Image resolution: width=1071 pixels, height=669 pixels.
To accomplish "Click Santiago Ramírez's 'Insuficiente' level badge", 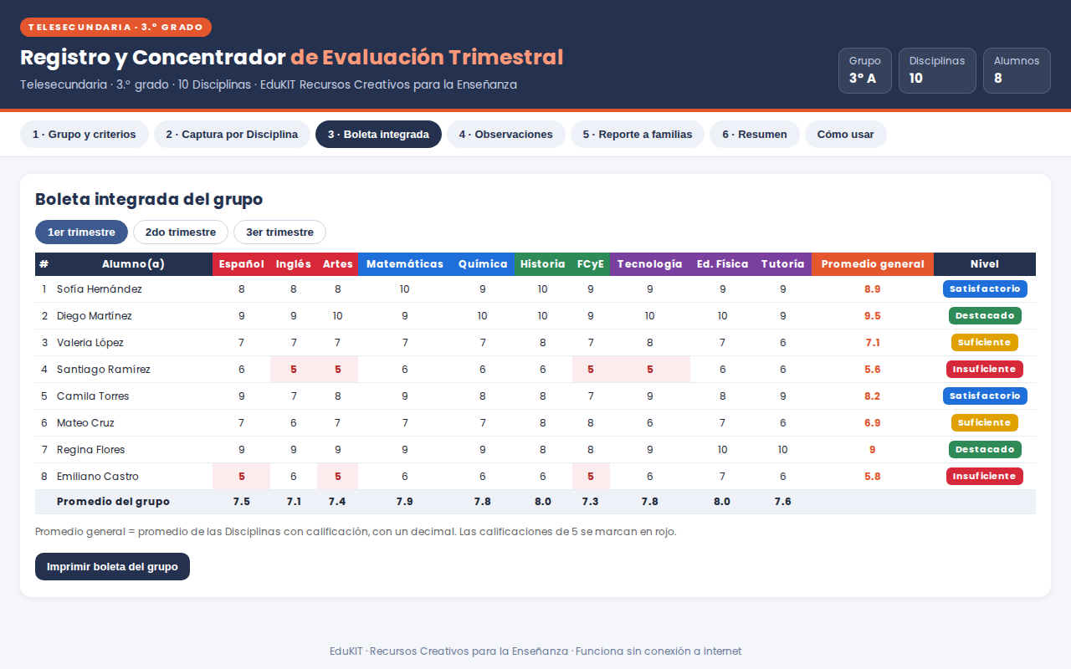I will coord(985,370).
